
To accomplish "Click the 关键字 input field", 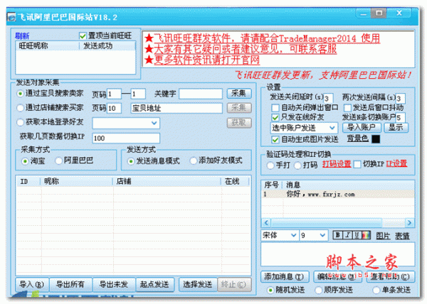I will coord(201,94).
